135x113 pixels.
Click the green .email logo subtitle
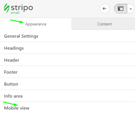tap(15, 13)
